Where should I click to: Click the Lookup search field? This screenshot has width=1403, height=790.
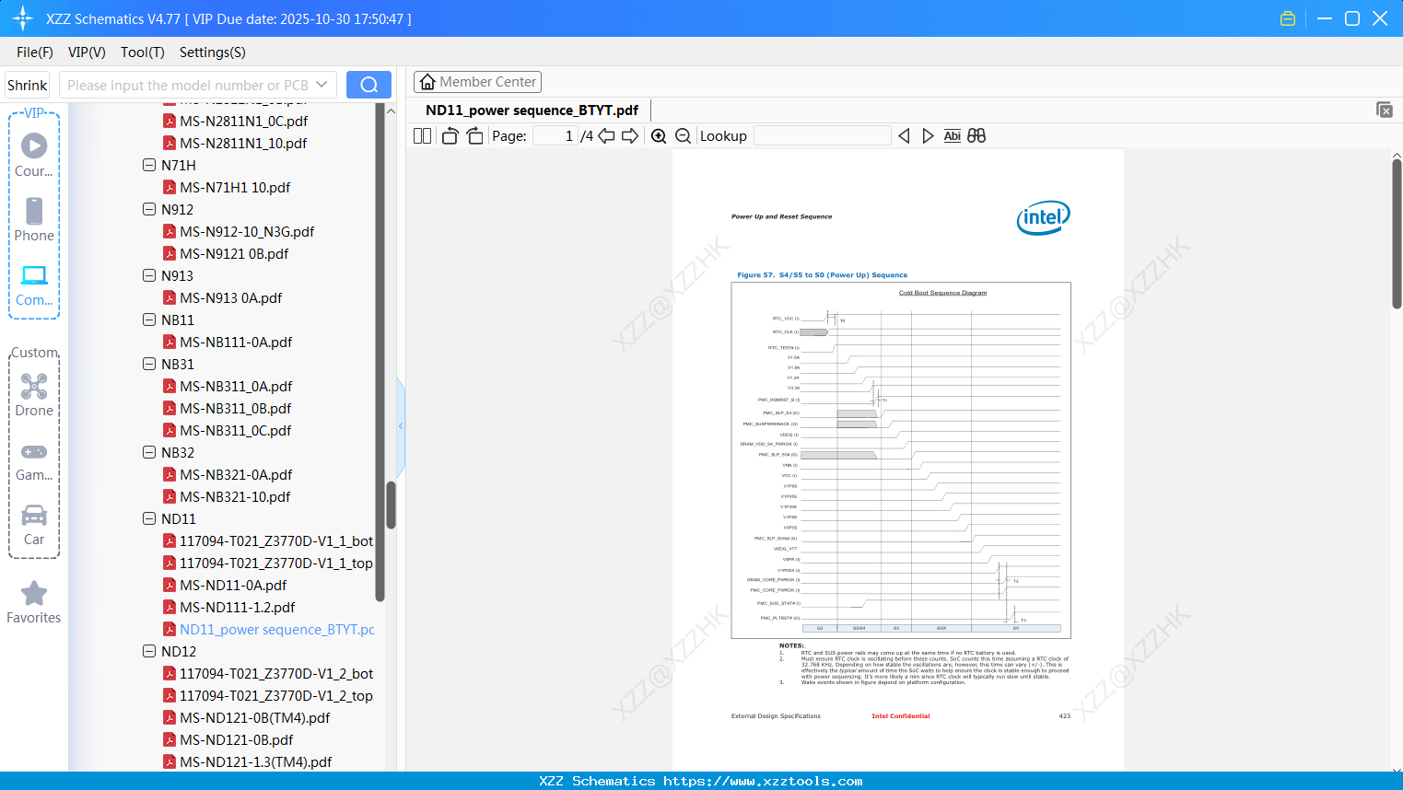(x=823, y=136)
